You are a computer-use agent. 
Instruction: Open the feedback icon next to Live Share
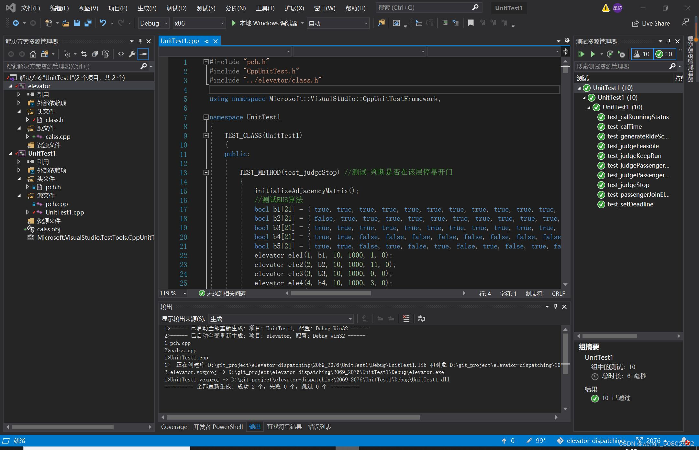[x=685, y=23]
